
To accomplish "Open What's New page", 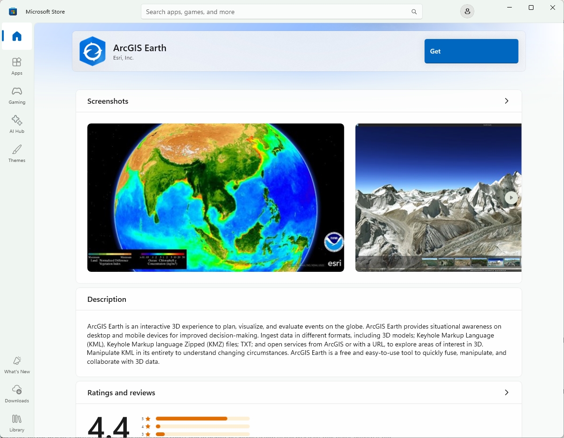I will 17,365.
